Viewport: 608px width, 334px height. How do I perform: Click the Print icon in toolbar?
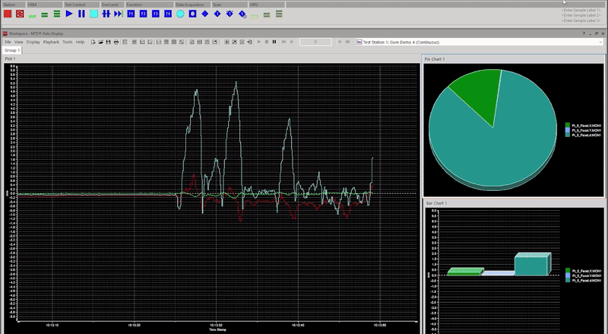[116, 42]
